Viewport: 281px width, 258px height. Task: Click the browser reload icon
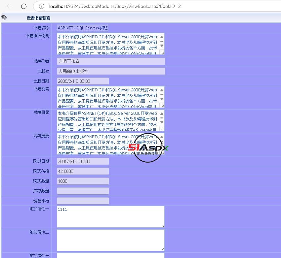click(24, 6)
